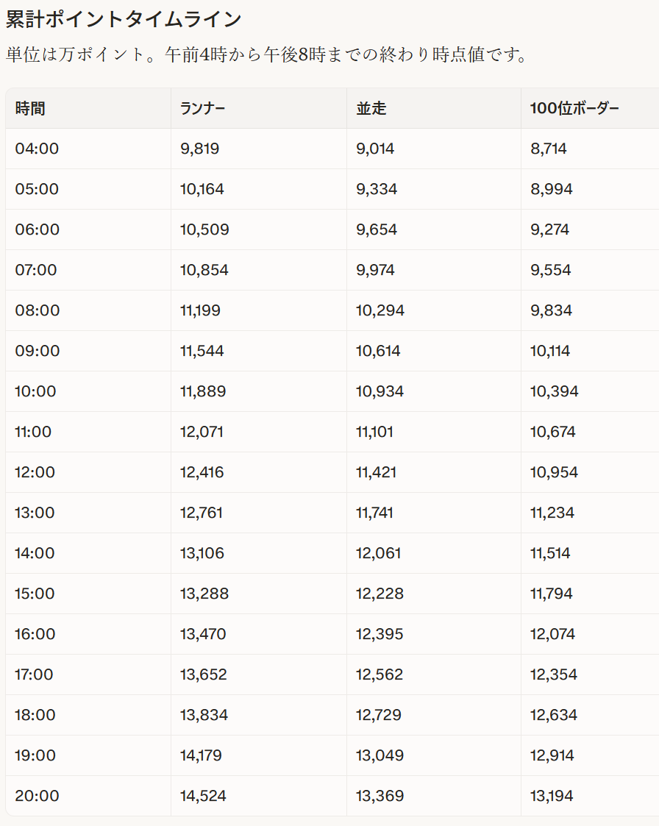
Task: Click the 並走 column header
Action: 371,109
